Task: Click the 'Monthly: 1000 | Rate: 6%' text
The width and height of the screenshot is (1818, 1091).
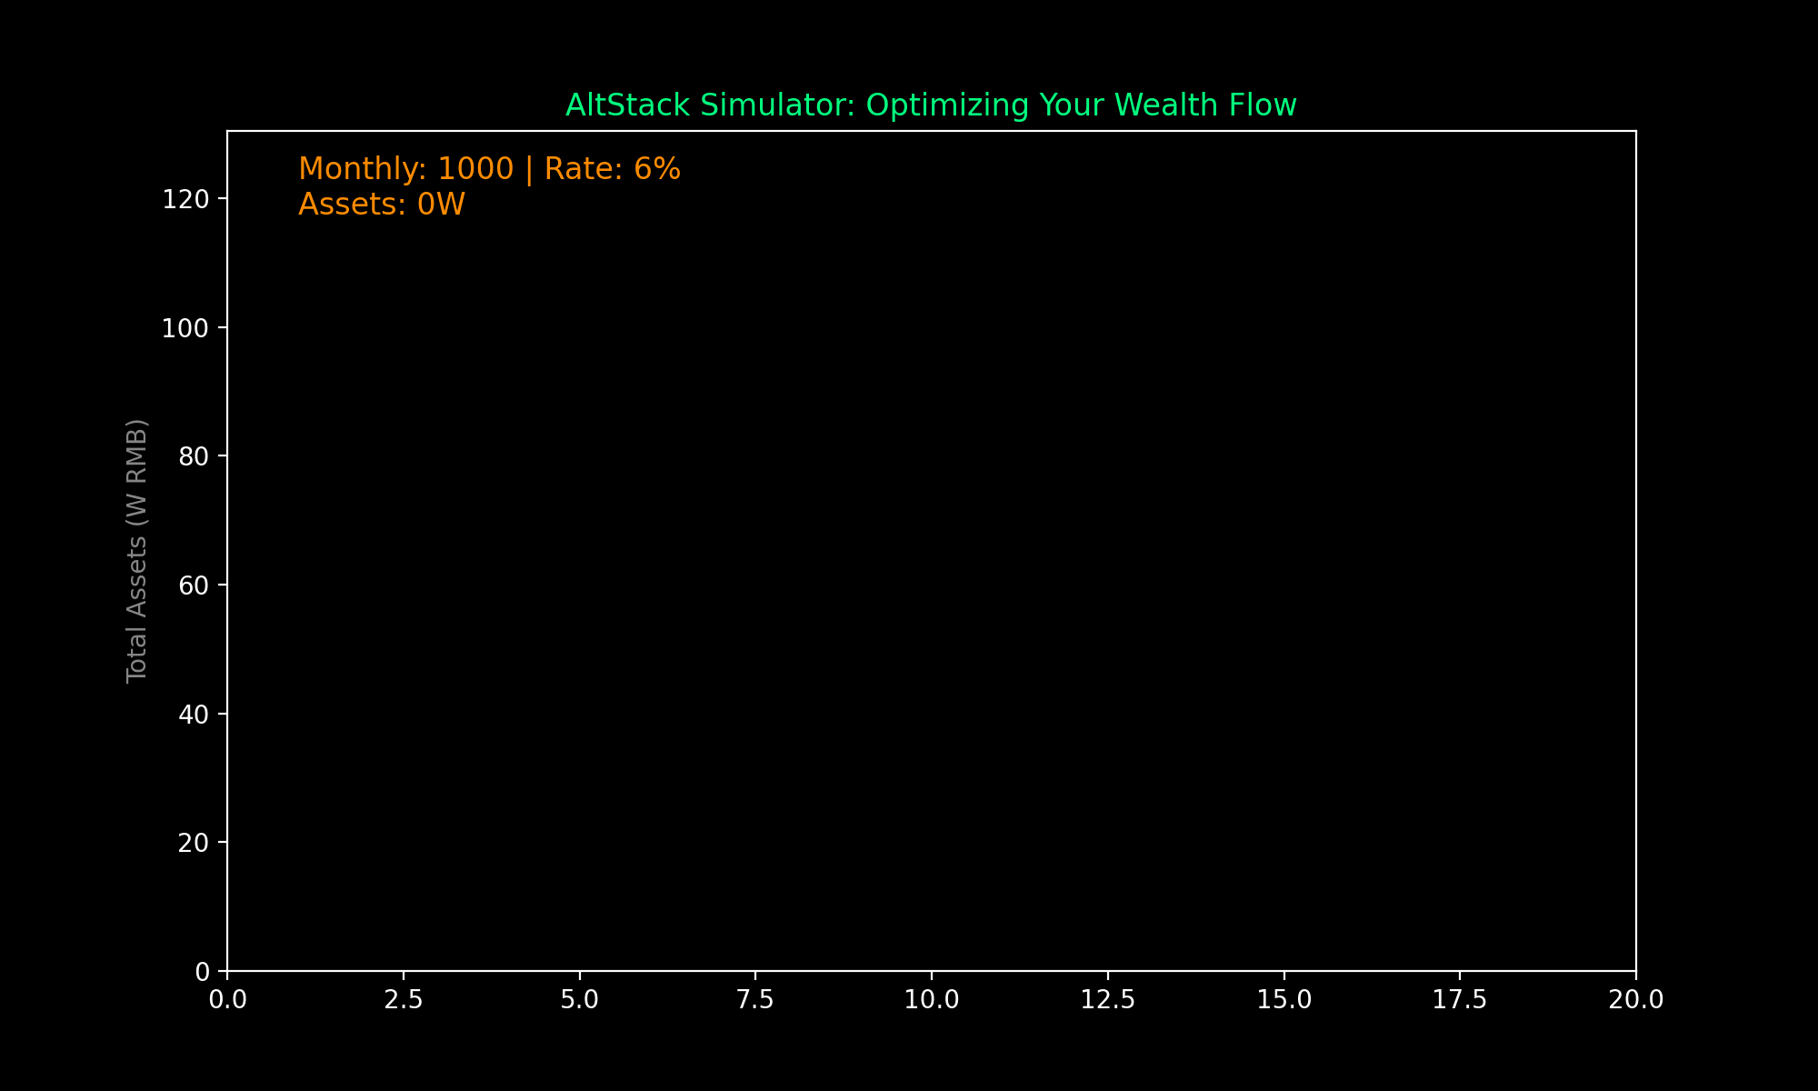Action: coord(489,169)
